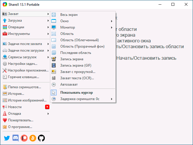Choose Последняя область menu entry
Image resolution: width=193 pixels, height=145 pixels.
click(x=83, y=53)
